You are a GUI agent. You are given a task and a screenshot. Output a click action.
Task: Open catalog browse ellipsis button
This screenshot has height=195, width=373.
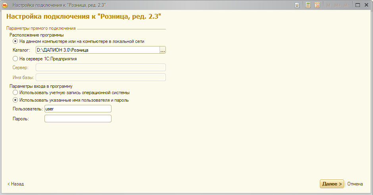(163, 50)
